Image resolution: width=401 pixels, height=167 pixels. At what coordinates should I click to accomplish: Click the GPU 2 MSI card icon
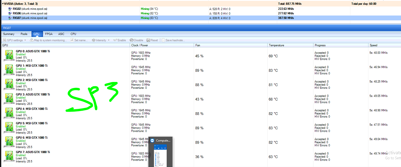9,85
